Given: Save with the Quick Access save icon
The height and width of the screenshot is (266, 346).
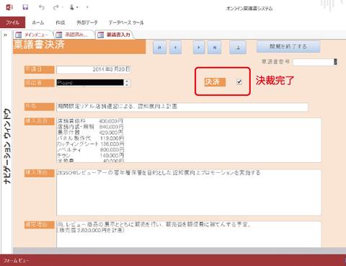Looking at the screenshot, I should click(25, 7).
